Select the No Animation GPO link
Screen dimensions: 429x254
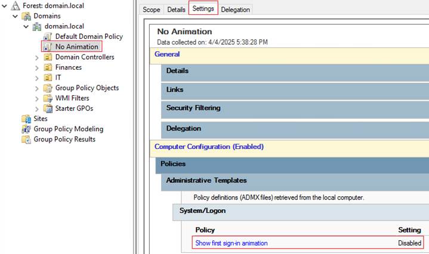(76, 47)
